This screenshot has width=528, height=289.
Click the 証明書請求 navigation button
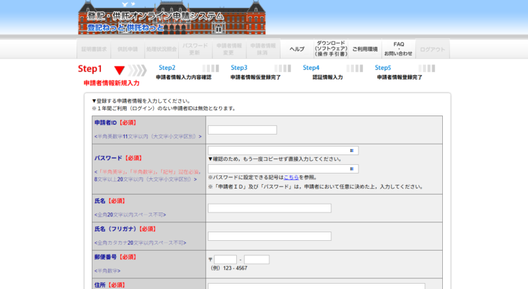point(93,49)
